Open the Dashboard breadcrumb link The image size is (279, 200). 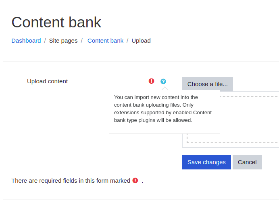pyautogui.click(x=26, y=41)
